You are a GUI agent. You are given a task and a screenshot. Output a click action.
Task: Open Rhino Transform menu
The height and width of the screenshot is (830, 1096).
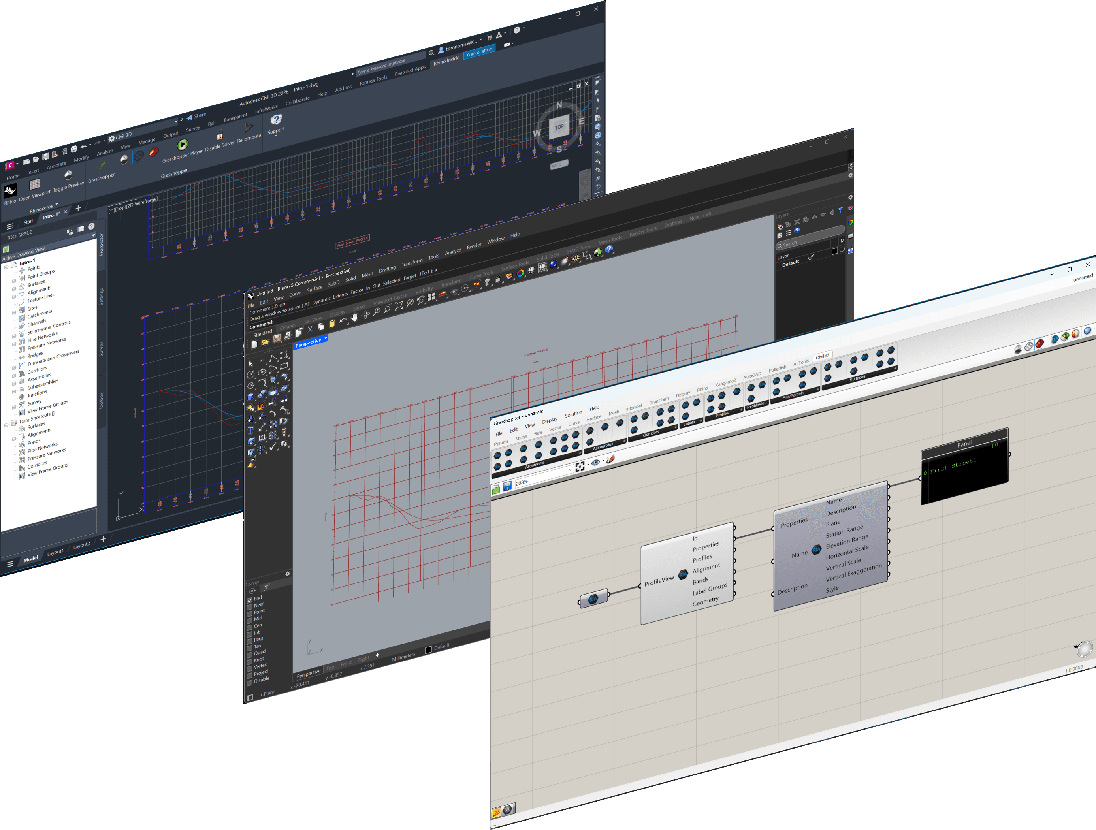click(412, 262)
